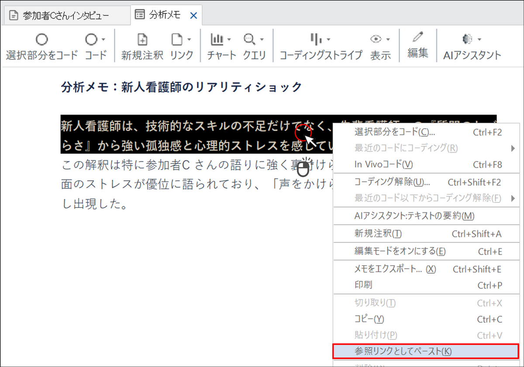Click the コード circle icon in toolbar
The image size is (524, 367).
tap(91, 40)
